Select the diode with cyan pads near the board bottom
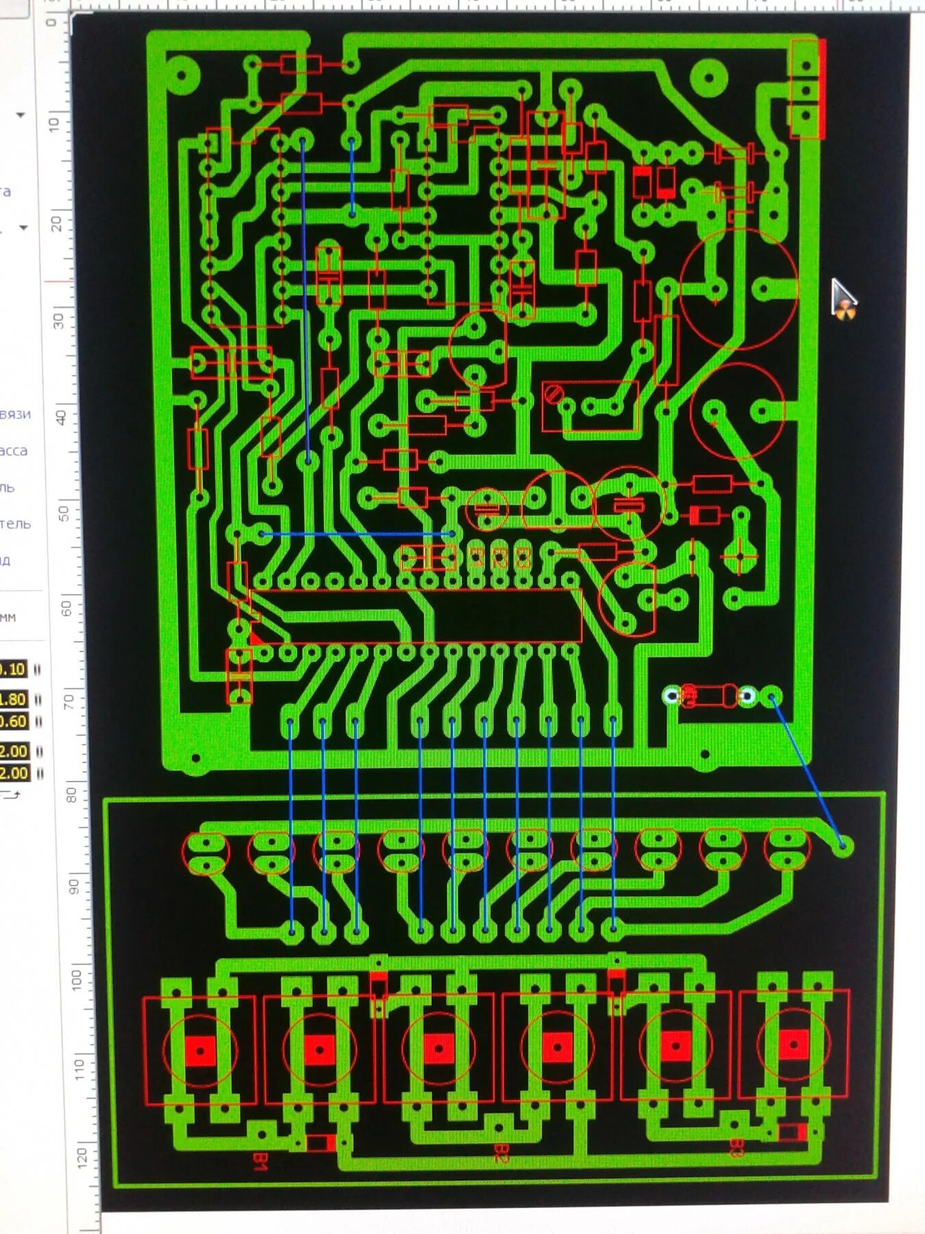Viewport: 925px width, 1234px height. pos(710,697)
